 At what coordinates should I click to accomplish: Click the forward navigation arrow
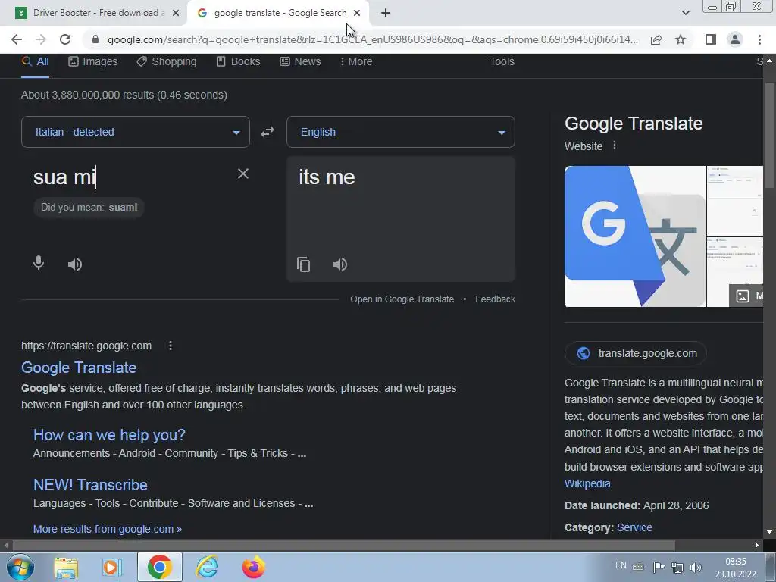pos(41,39)
